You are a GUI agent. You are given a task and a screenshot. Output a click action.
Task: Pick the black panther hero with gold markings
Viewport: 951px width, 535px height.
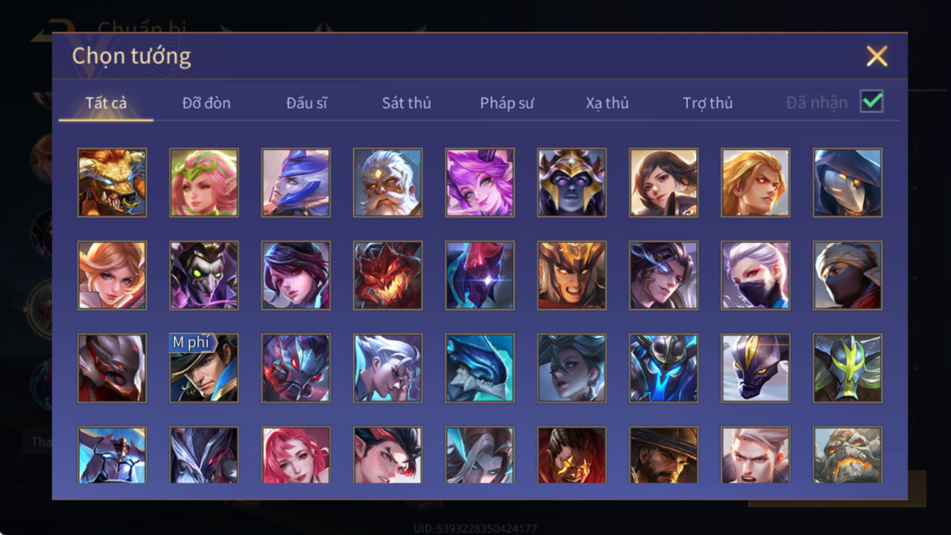(755, 369)
